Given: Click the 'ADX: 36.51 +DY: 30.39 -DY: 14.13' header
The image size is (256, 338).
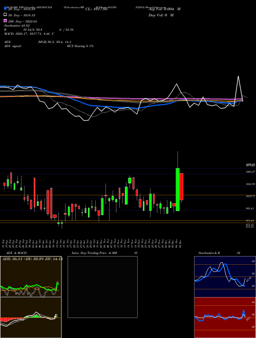Looking at the screenshot, I should 32,259.
